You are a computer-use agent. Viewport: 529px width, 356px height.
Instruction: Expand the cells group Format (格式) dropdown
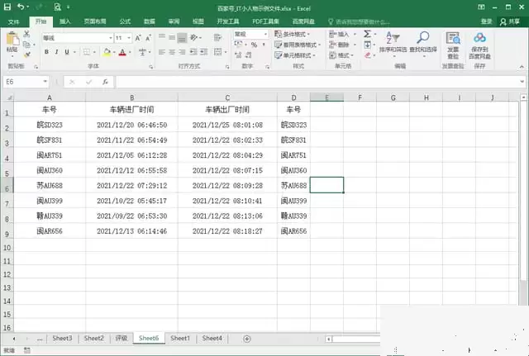click(x=351, y=55)
